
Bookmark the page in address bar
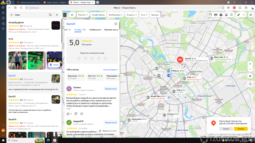(x=223, y=8)
